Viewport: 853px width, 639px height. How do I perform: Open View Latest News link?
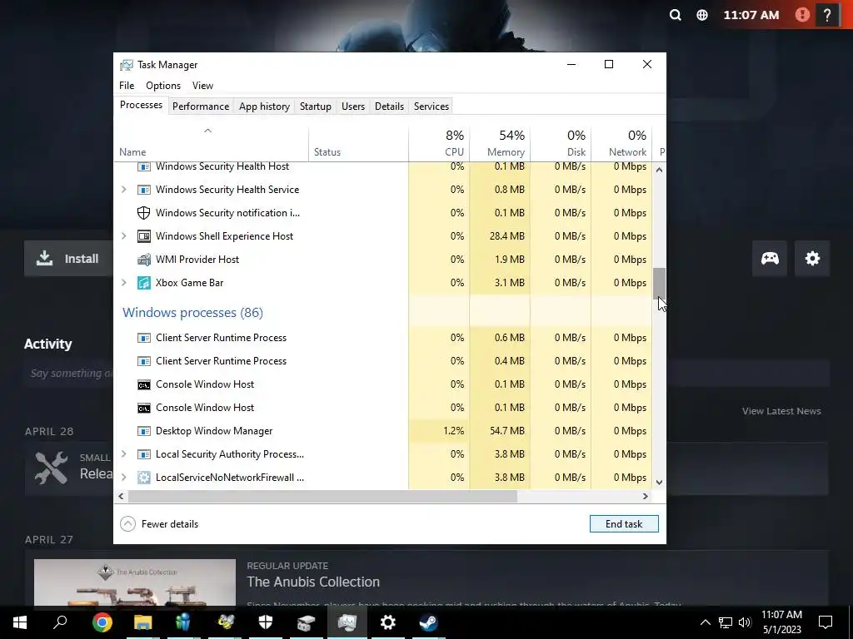(781, 411)
